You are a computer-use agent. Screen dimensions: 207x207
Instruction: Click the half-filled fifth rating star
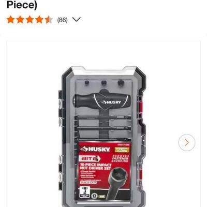[x=49, y=20]
